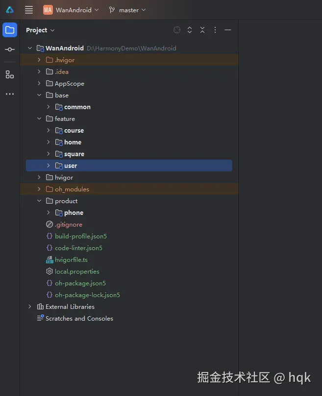Expand the .hvigor folder
The height and width of the screenshot is (396, 322).
click(39, 60)
